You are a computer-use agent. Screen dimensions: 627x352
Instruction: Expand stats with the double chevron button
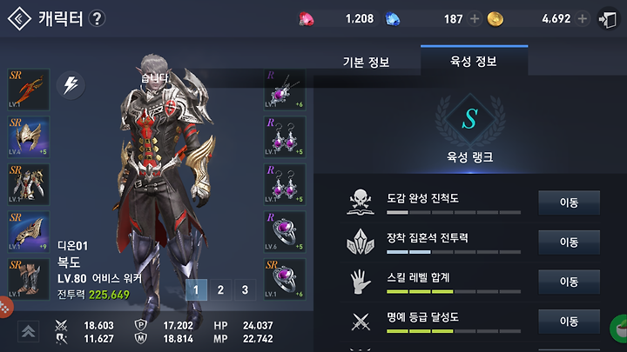(29, 331)
